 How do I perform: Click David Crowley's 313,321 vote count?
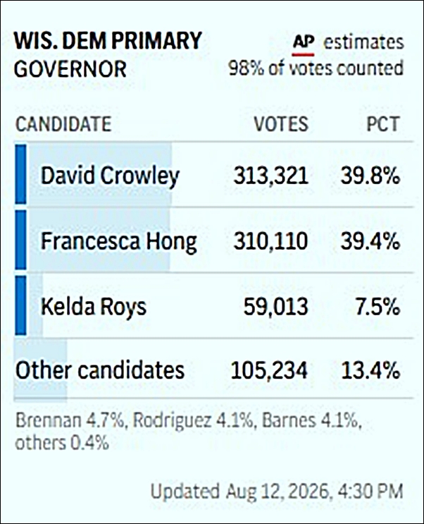tap(270, 176)
